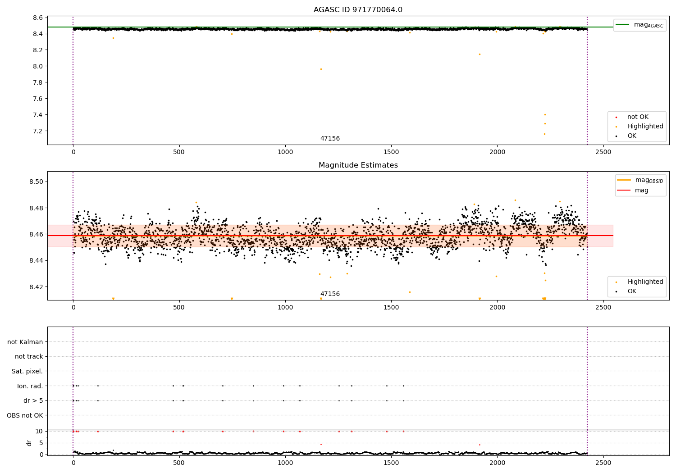Click the 5 tick on the dr axis
Viewport: 676px width, 473px height.
pyautogui.click(x=41, y=443)
